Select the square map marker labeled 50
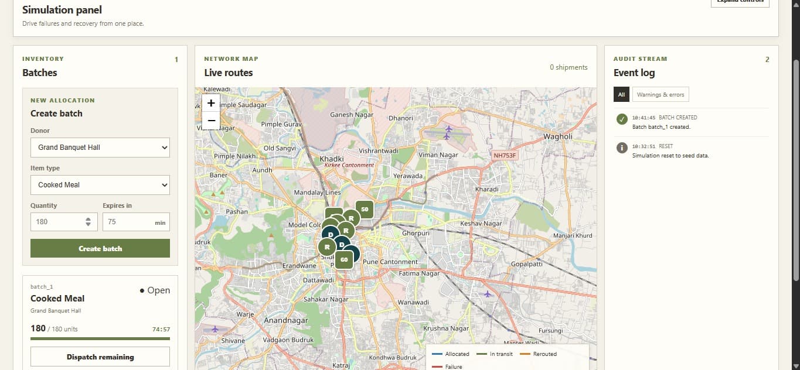This screenshot has width=800, height=370. (365, 209)
